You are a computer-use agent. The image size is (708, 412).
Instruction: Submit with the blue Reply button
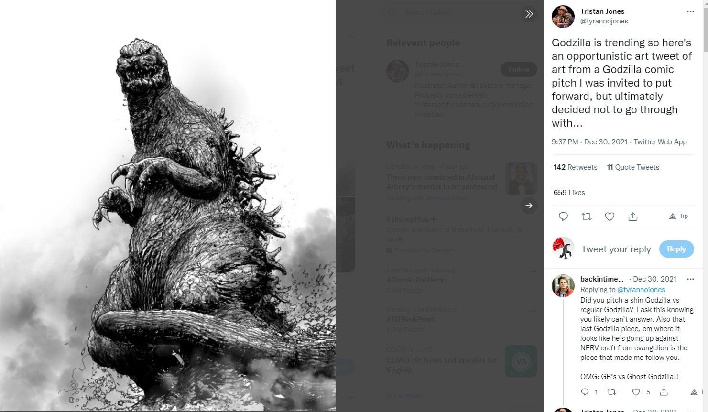click(x=676, y=249)
